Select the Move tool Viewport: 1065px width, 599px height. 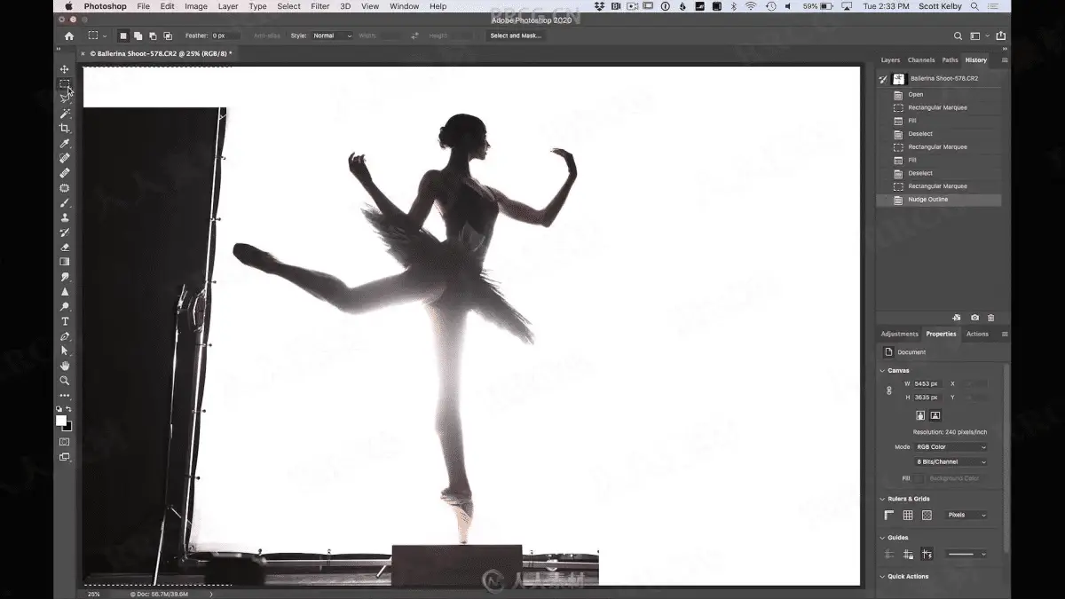pos(65,69)
